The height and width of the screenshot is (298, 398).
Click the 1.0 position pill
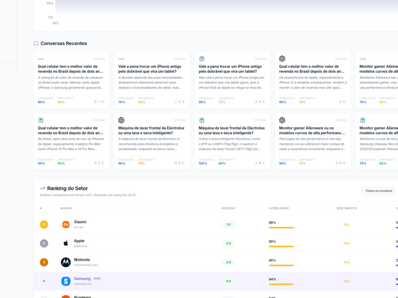(x=228, y=224)
